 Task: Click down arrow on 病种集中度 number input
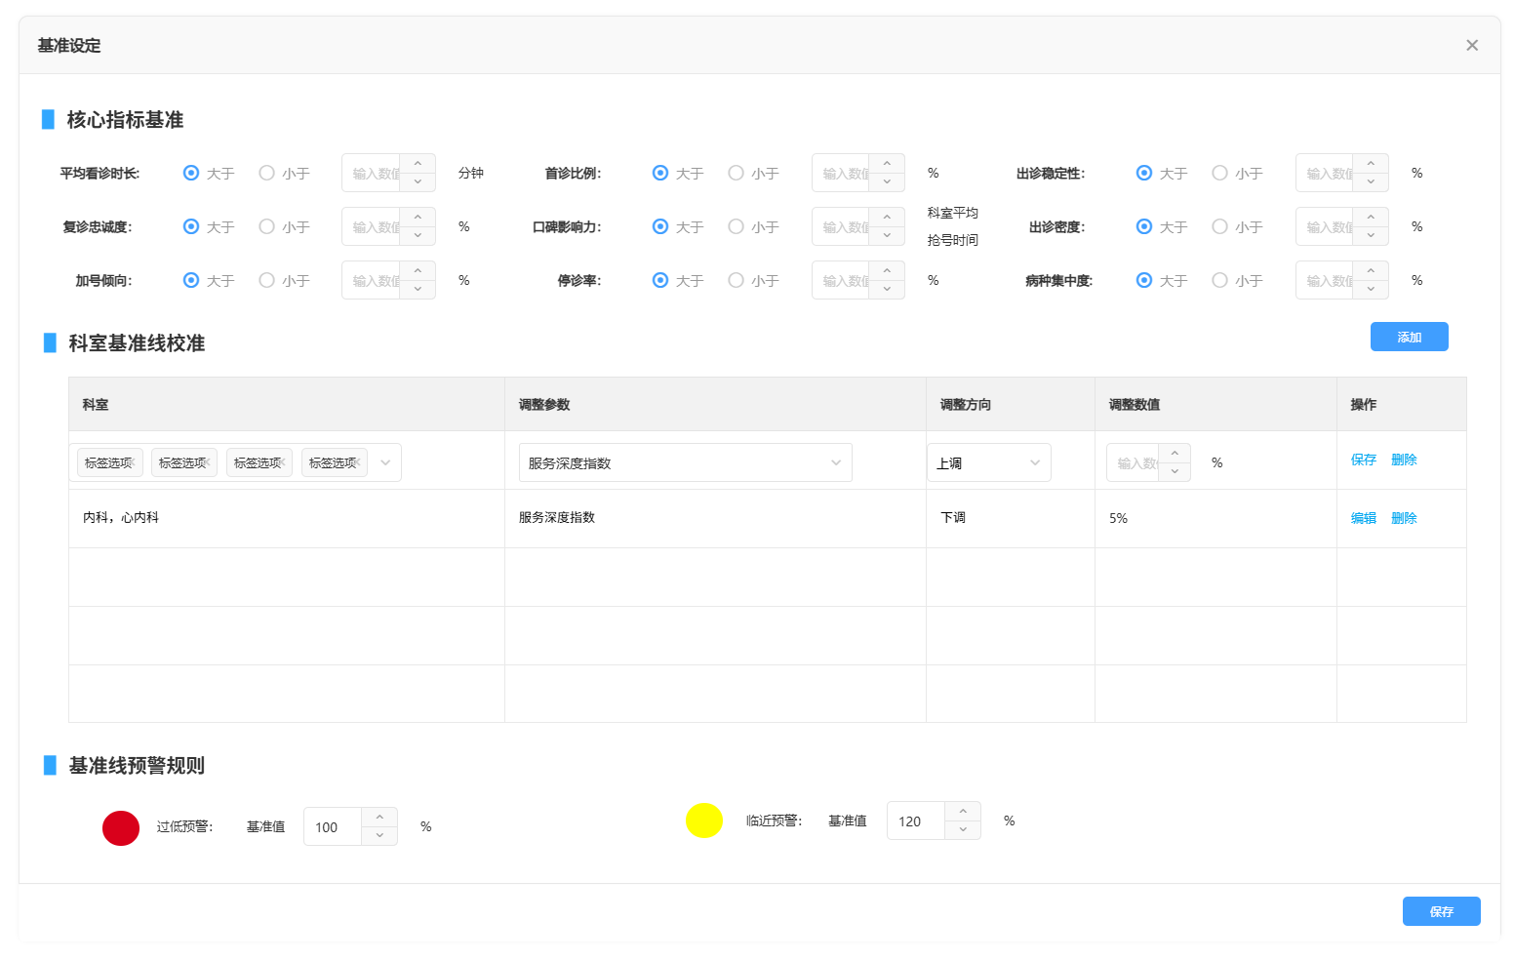(x=1371, y=290)
